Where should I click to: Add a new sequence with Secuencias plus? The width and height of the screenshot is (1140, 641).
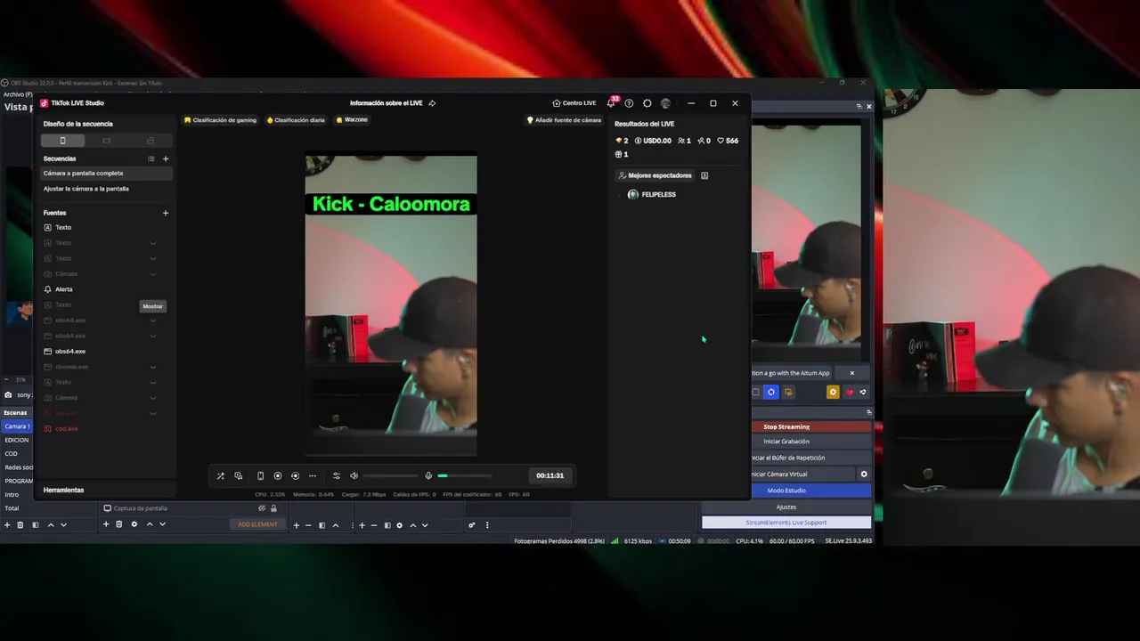tap(166, 158)
